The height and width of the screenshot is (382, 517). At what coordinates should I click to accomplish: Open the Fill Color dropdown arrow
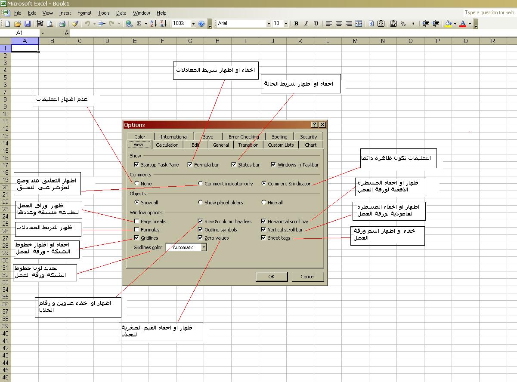455,24
